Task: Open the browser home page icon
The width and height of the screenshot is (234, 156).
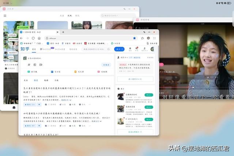Action: (x=39, y=38)
